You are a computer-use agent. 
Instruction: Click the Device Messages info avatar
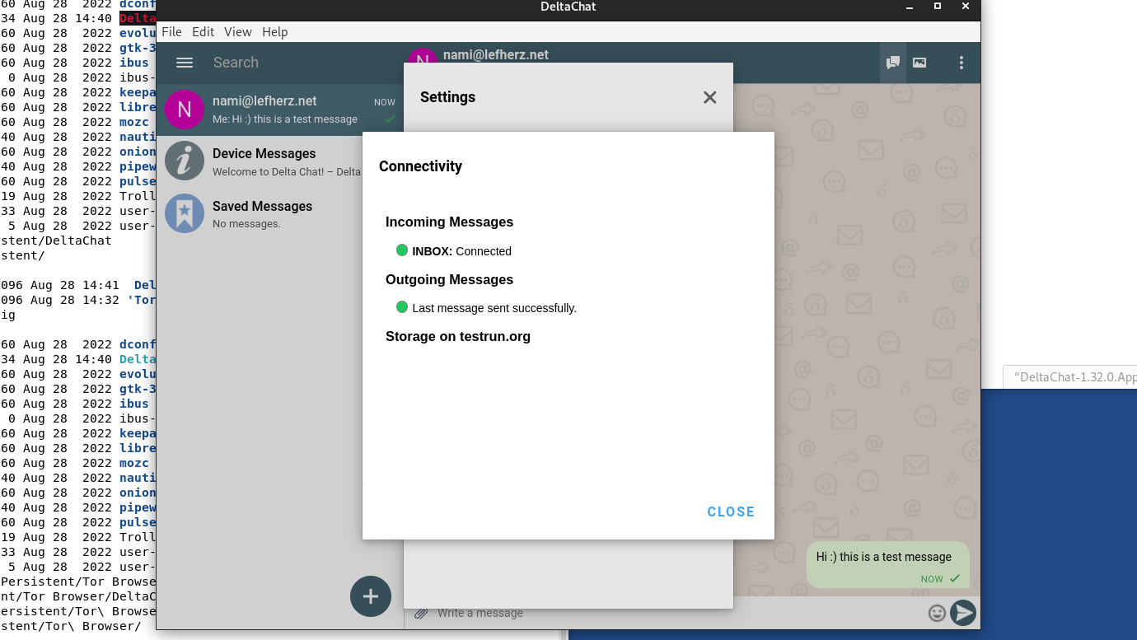coord(185,161)
